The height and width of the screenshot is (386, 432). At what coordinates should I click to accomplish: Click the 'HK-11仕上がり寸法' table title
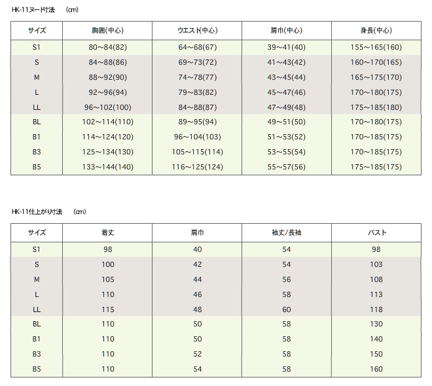point(37,212)
